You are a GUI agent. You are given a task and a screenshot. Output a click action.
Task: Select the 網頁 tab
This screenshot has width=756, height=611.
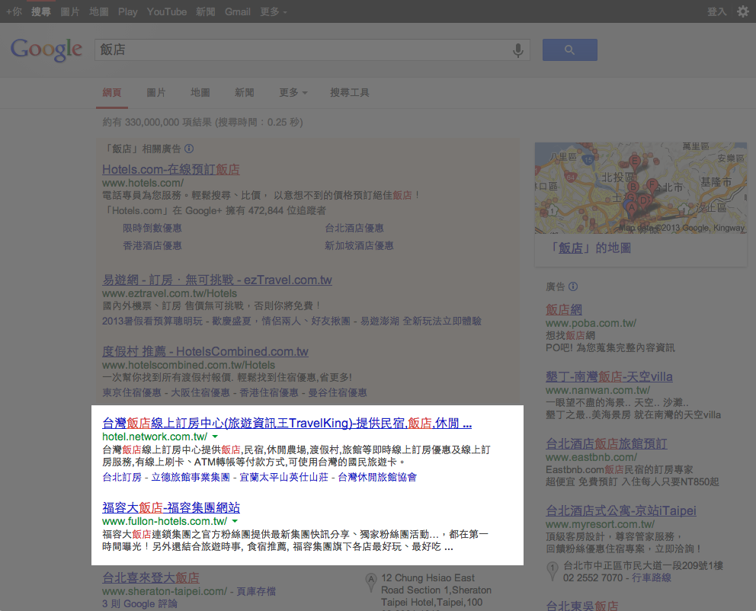point(112,92)
